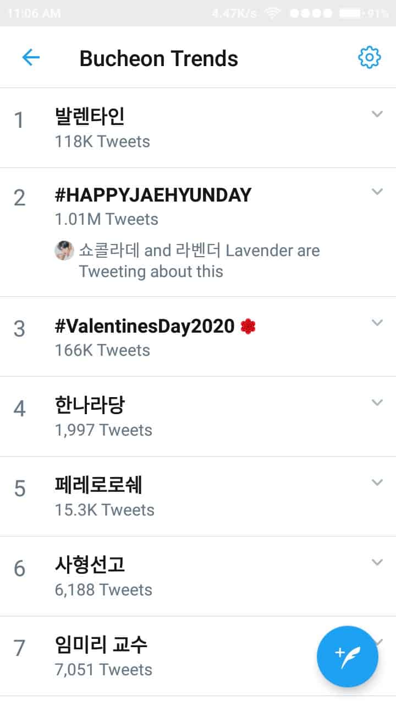Open chevron options for 사형선고 trend
This screenshot has width=396, height=705.
[x=377, y=562]
